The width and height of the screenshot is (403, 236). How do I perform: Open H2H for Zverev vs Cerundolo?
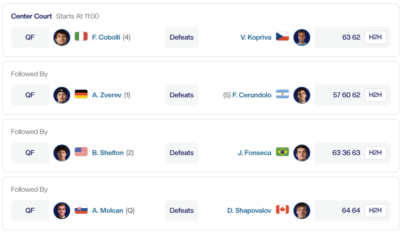[x=375, y=95]
